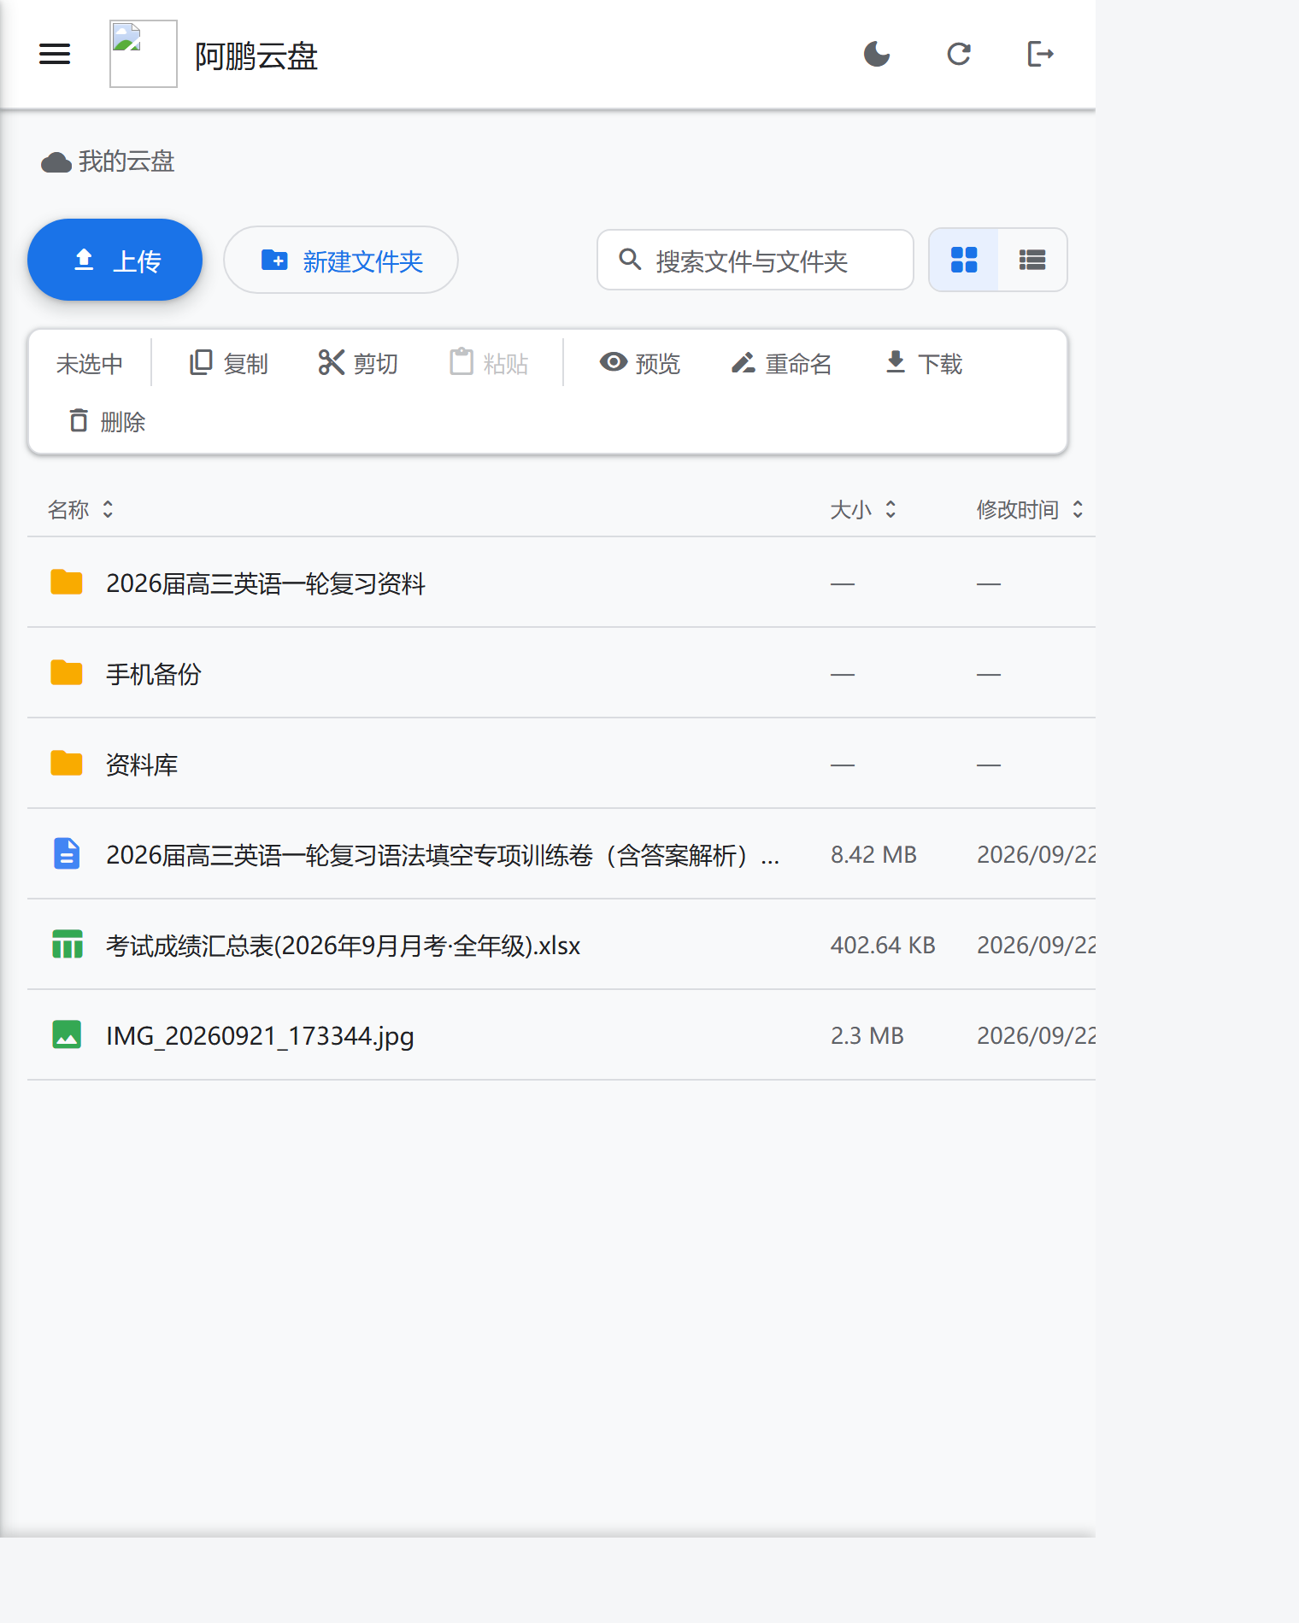Switch to grid view
Image resolution: width=1299 pixels, height=1623 pixels.
click(x=964, y=260)
